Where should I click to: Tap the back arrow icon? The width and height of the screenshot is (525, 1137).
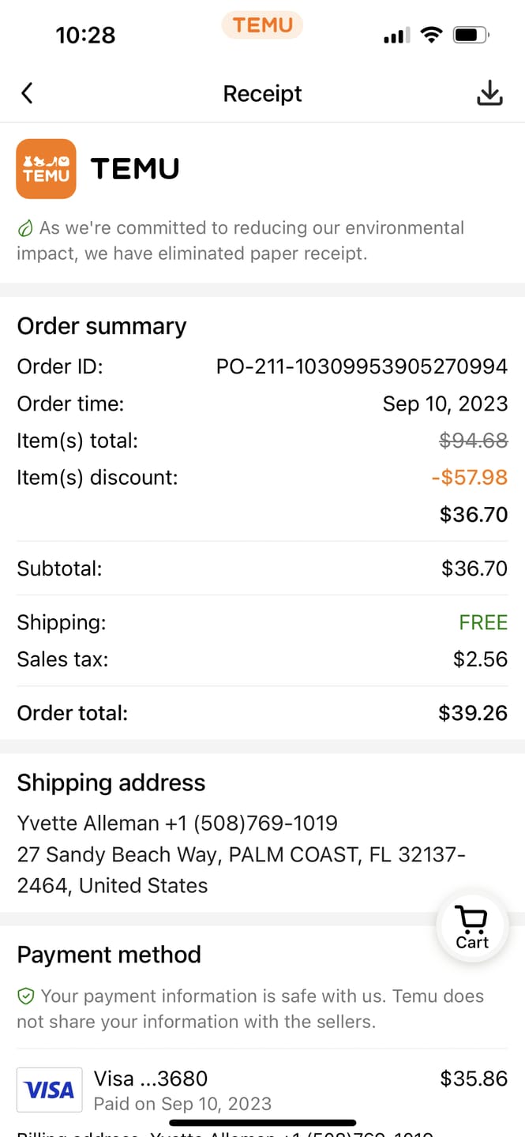coord(27,93)
